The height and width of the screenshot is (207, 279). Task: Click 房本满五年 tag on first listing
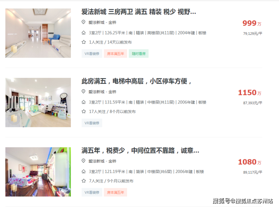[115, 54]
